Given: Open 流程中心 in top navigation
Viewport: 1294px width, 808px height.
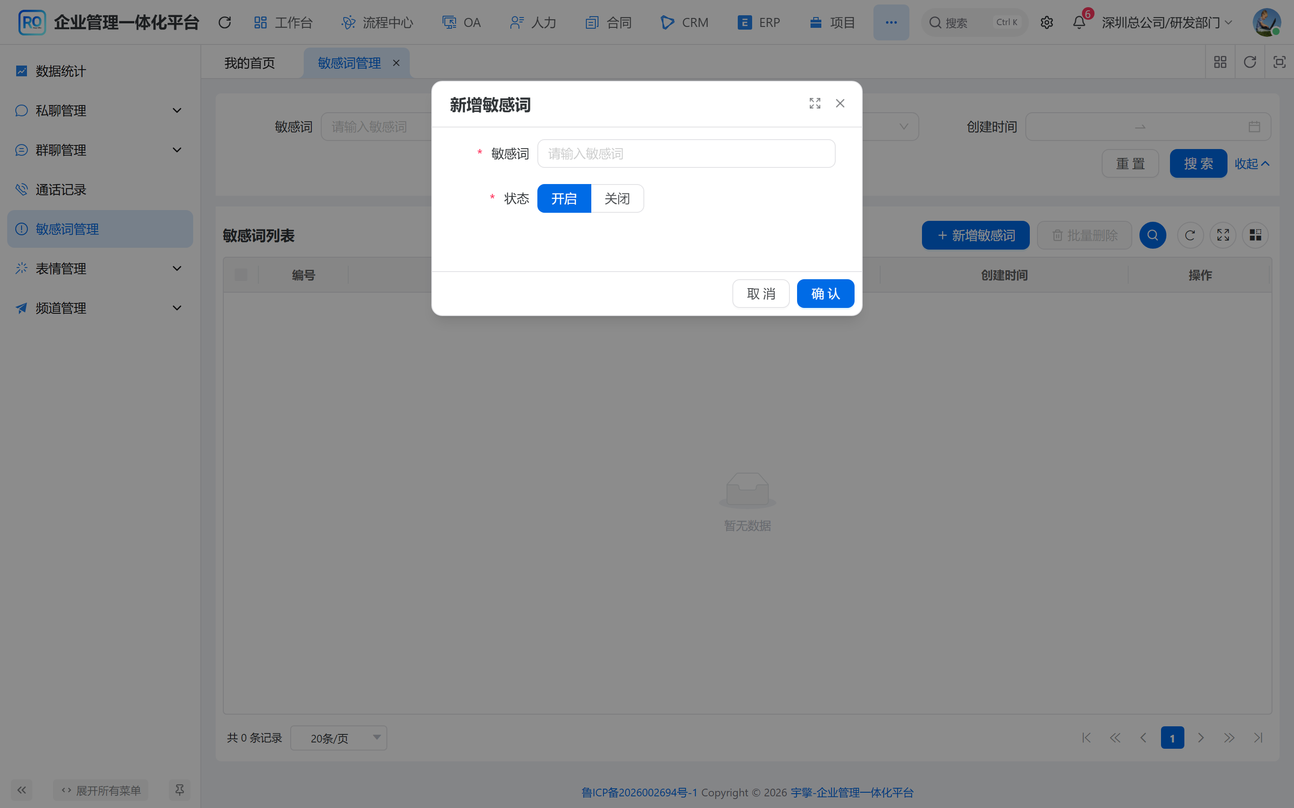Looking at the screenshot, I should coord(377,22).
